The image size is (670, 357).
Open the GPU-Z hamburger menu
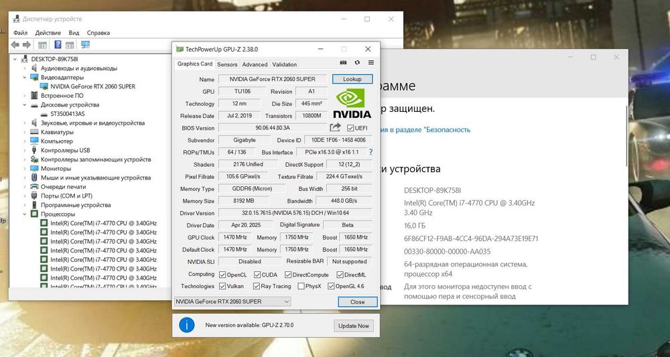[371, 62]
